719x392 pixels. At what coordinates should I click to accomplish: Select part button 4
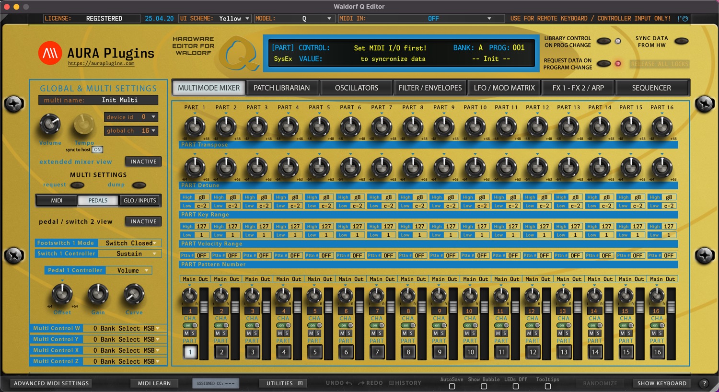pyautogui.click(x=284, y=352)
